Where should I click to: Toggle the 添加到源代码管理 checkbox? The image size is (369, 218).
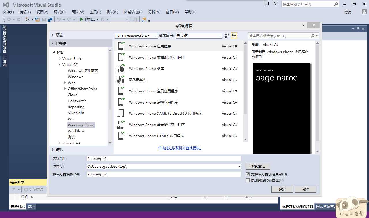[248, 180]
